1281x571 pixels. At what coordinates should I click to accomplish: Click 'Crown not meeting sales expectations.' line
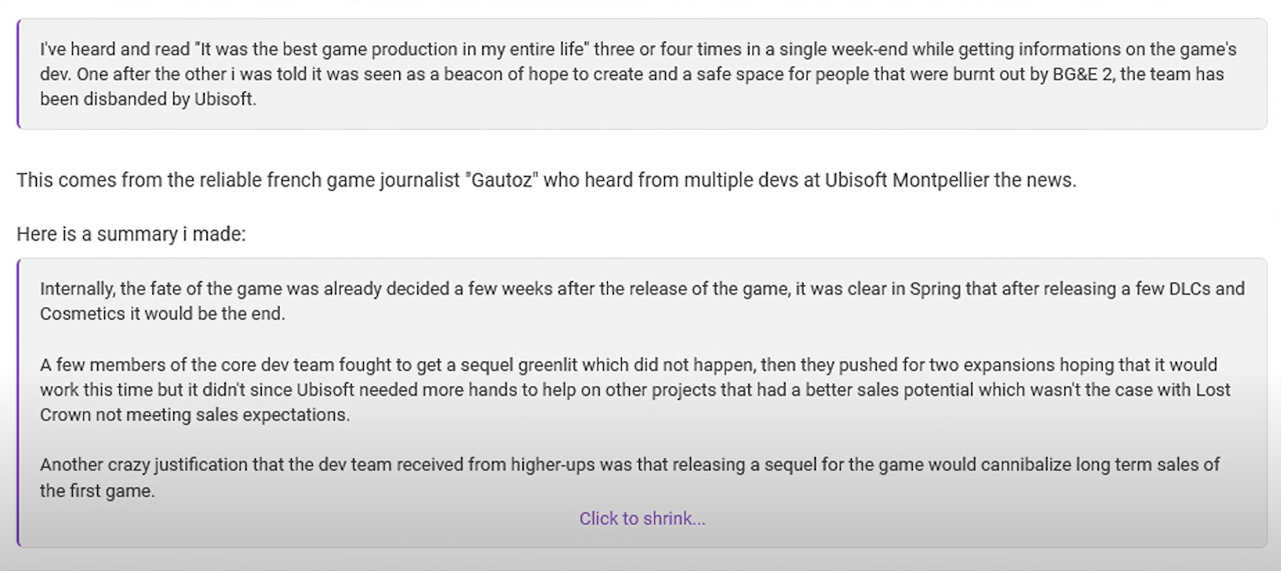tap(195, 415)
